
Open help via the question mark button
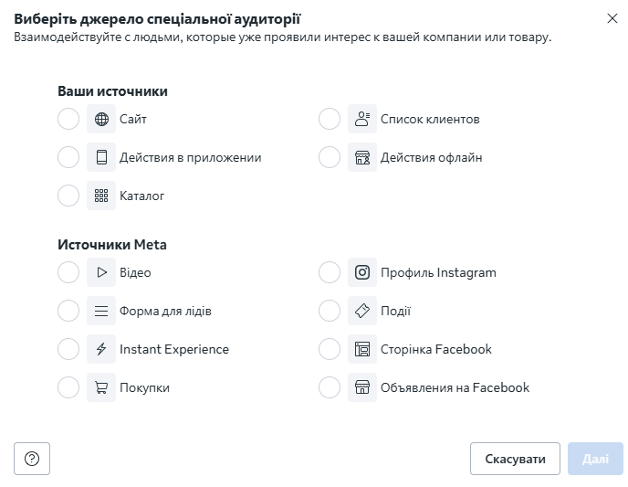tap(32, 459)
